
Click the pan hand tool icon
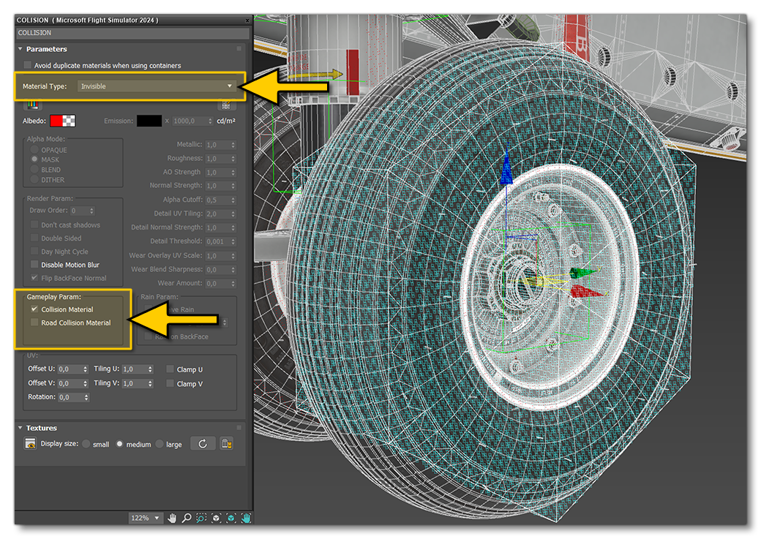coord(173,518)
